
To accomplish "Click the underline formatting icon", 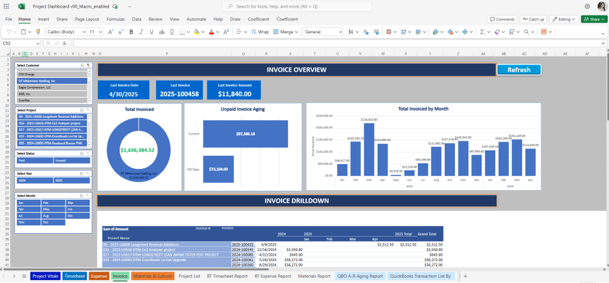I will [x=151, y=32].
